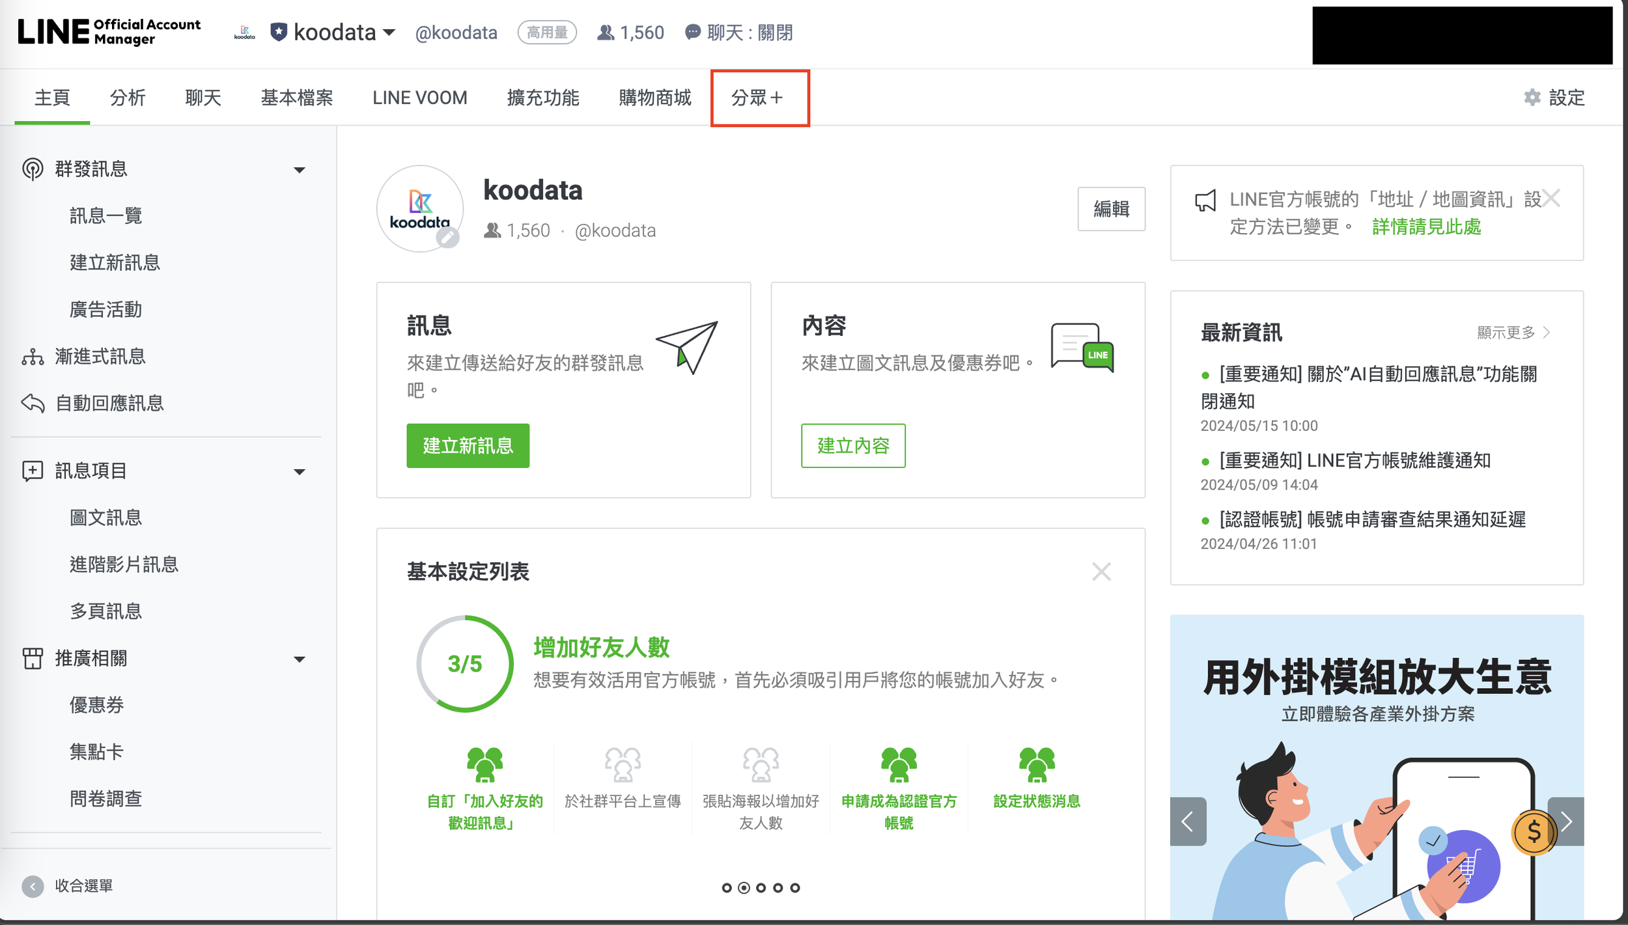Collapse the 群發訊息 sidebar section
This screenshot has height=925, width=1628.
pyautogui.click(x=300, y=170)
